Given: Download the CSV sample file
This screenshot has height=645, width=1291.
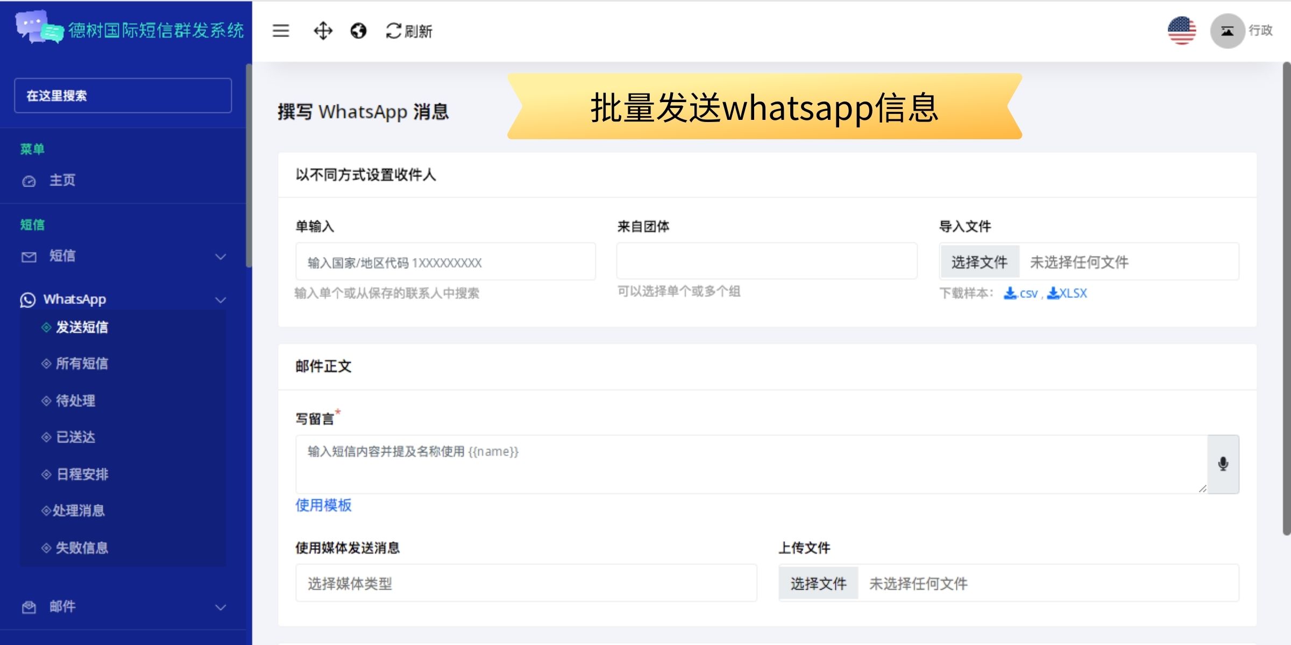Looking at the screenshot, I should pos(1021,293).
